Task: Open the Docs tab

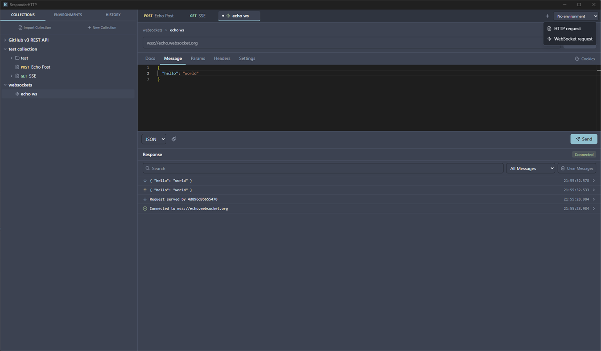Action: click(150, 58)
